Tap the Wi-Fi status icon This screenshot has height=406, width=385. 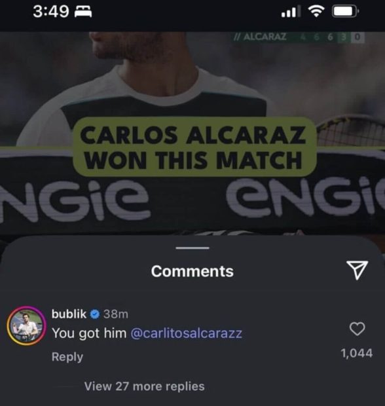pos(316,11)
